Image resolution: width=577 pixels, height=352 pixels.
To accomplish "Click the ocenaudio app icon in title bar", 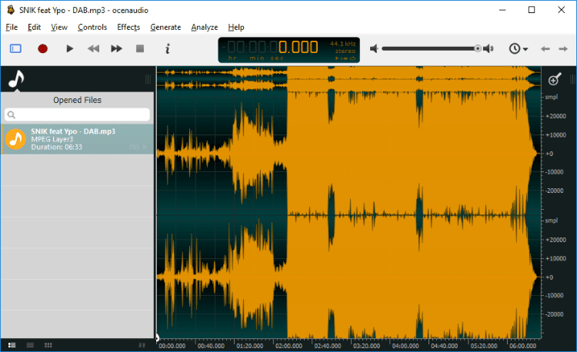I will (11, 10).
